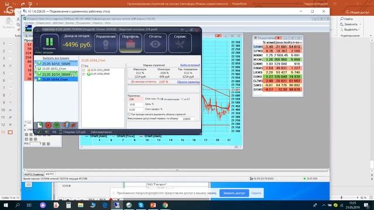Click the green round icon below strategy list
Viewport: 374px width, 210px height.
pyautogui.click(x=57, y=125)
